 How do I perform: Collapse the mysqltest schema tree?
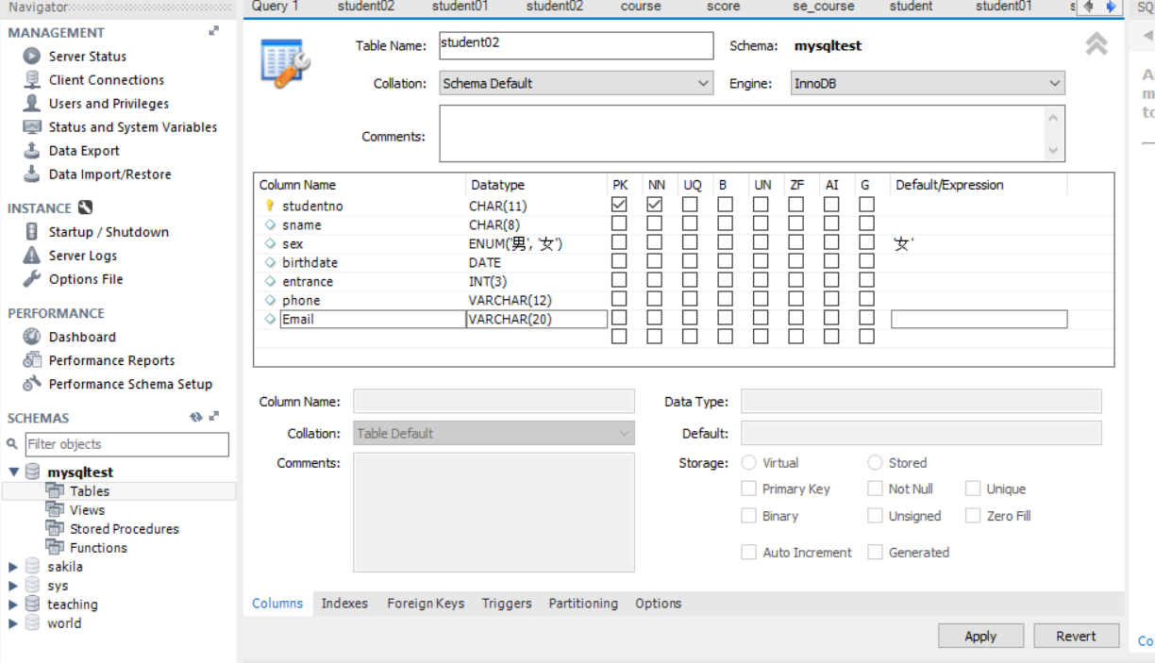(13, 472)
